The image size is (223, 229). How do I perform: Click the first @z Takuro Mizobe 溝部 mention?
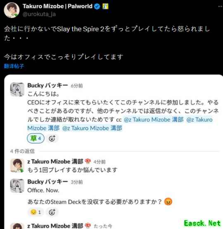tap(154, 119)
